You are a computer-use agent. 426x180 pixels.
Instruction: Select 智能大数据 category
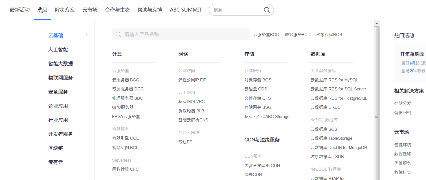pyautogui.click(x=61, y=64)
